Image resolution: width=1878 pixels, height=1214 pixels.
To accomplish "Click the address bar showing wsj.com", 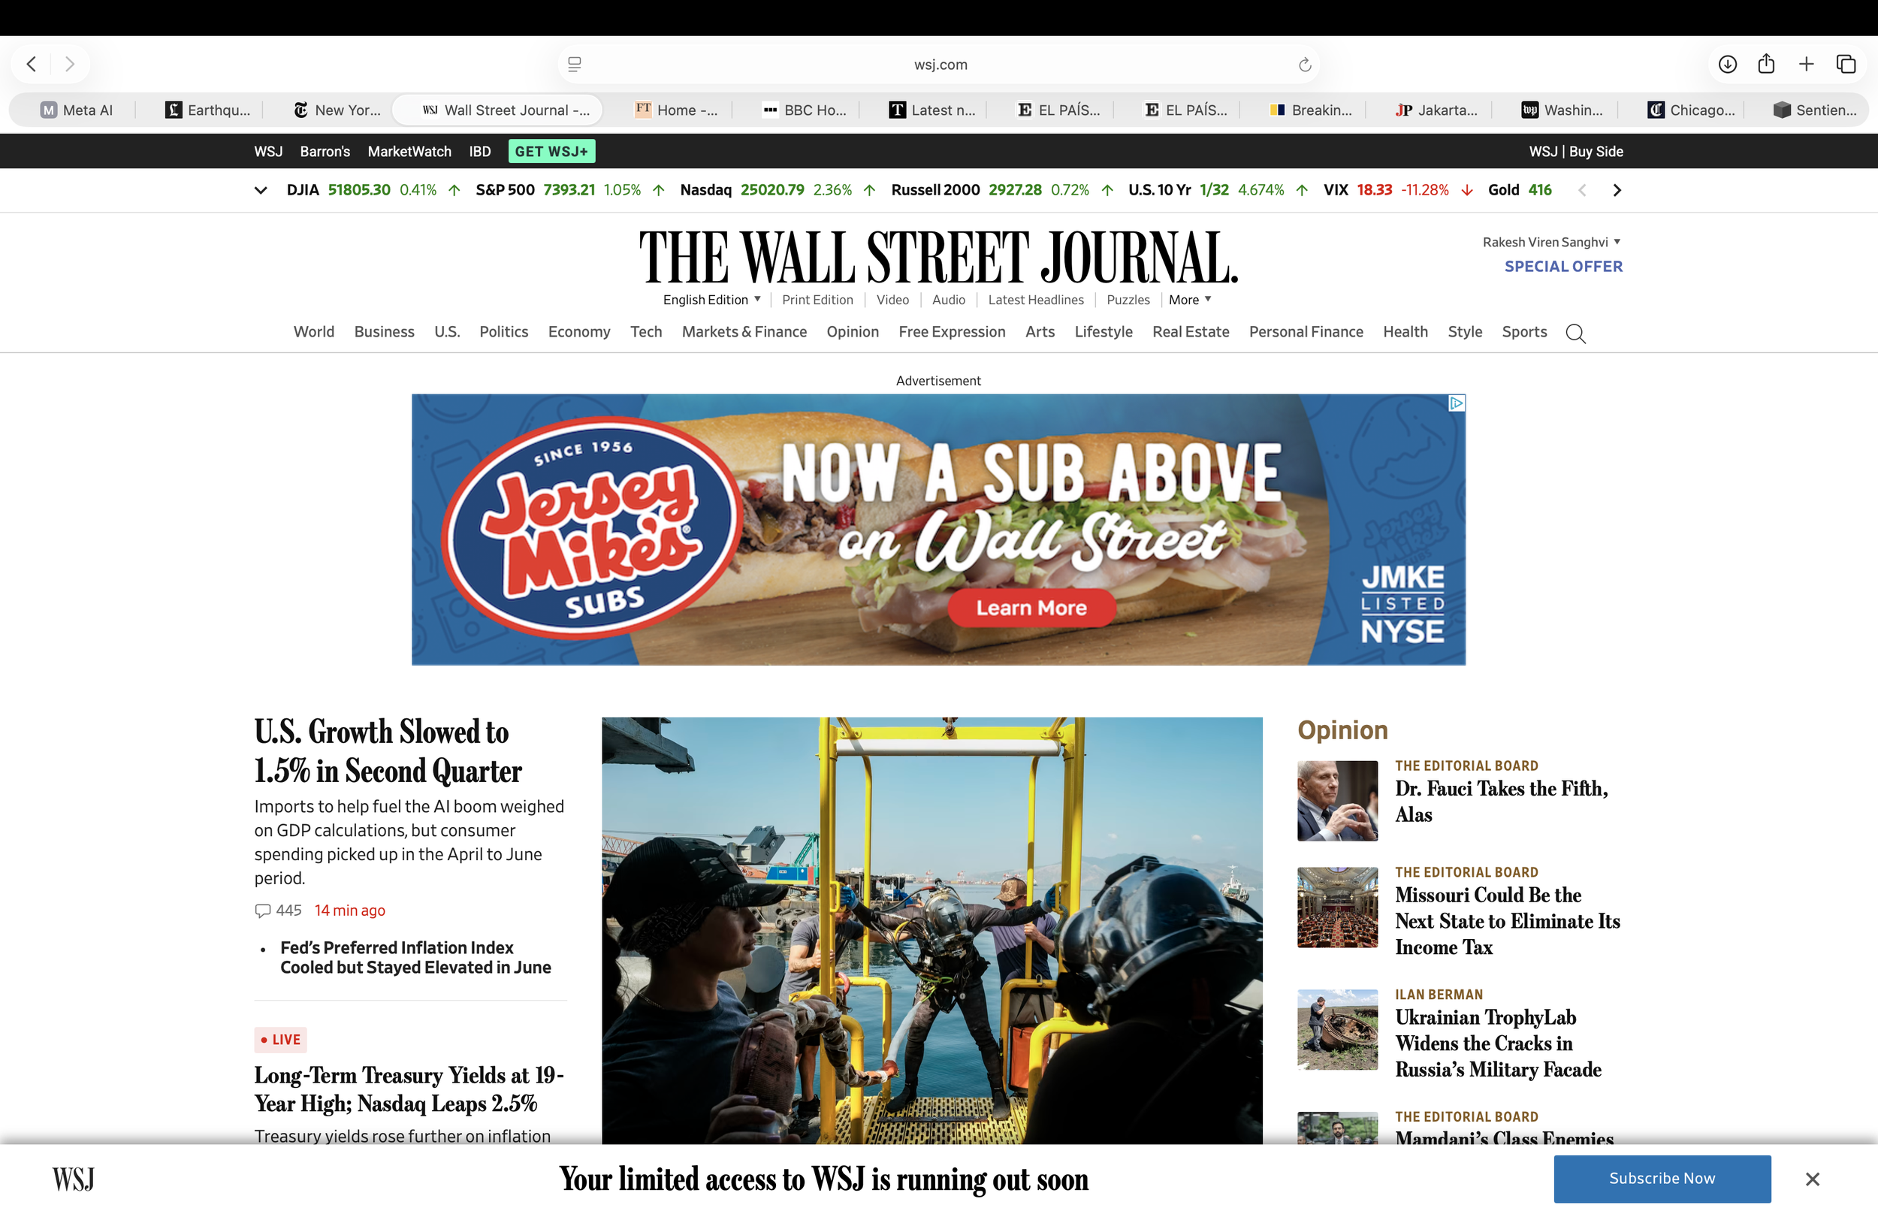I will (938, 65).
